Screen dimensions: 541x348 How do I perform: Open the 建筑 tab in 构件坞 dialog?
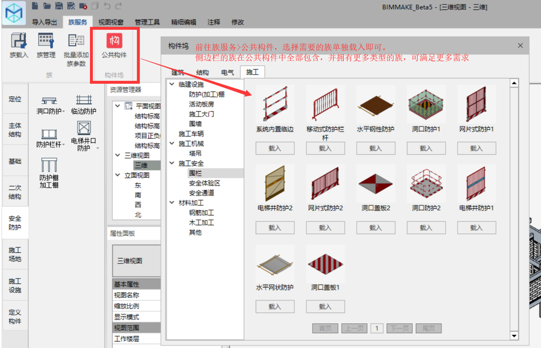tap(178, 72)
